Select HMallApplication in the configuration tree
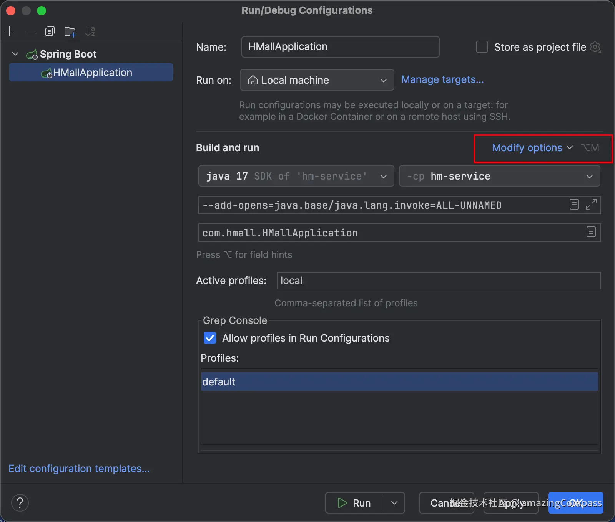615x522 pixels. [x=92, y=73]
